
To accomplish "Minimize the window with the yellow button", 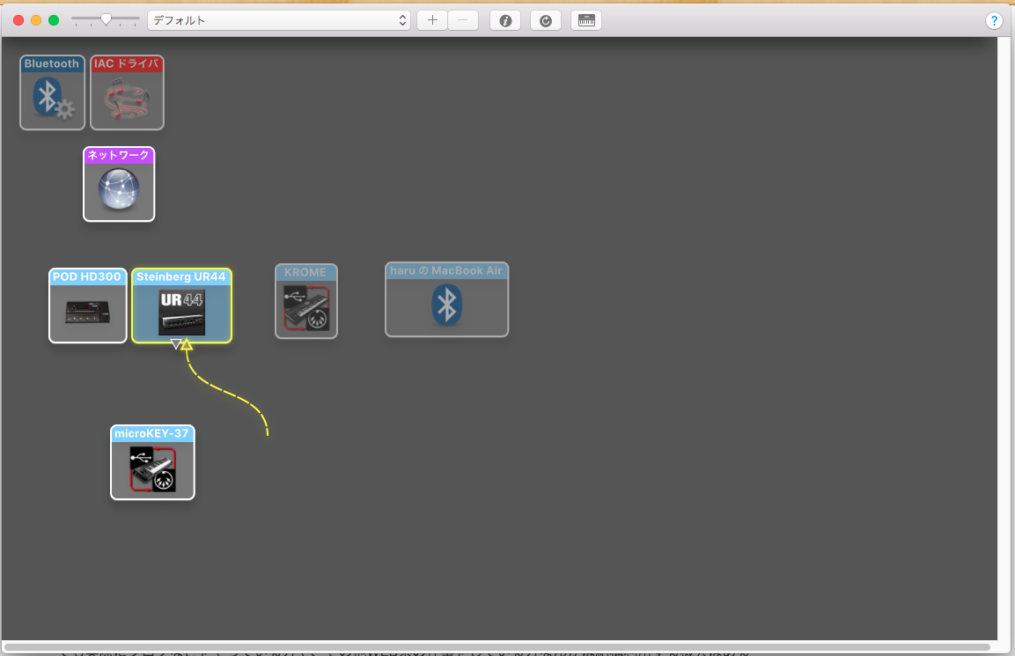I will (x=36, y=21).
